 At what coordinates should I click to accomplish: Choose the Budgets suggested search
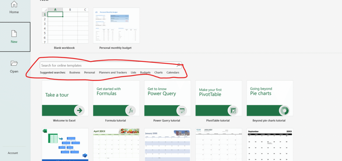pyautogui.click(x=145, y=73)
